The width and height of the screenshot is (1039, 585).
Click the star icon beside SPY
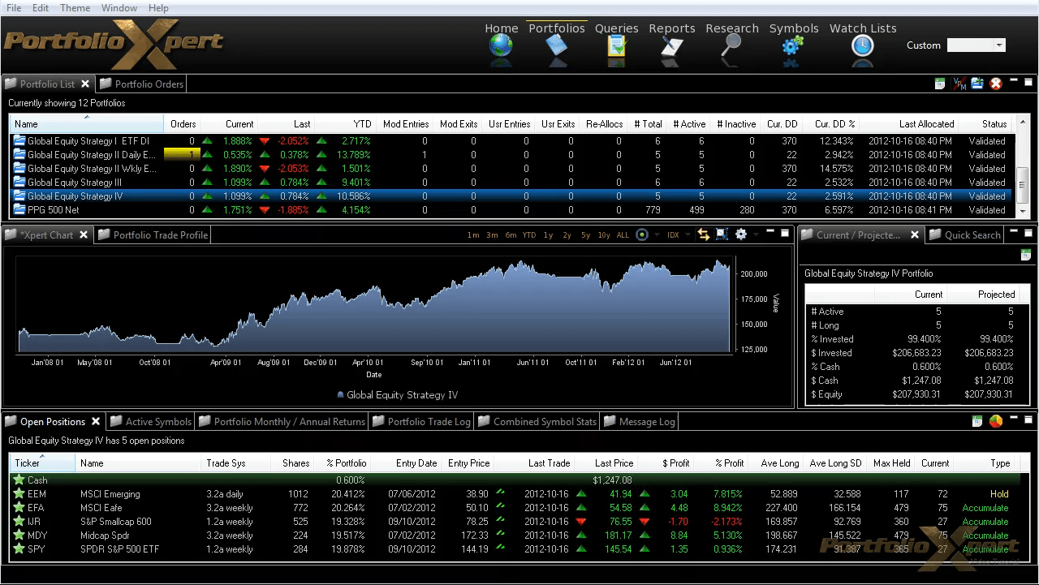[19, 549]
